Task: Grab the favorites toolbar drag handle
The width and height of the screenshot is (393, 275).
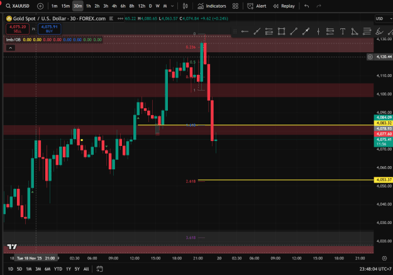Action: click(x=235, y=31)
